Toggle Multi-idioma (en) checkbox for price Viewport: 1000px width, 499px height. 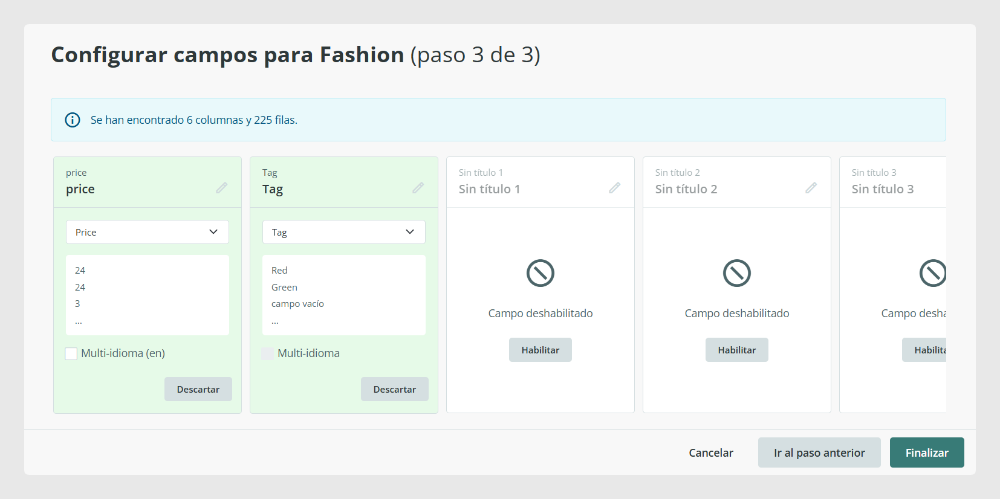tap(71, 353)
